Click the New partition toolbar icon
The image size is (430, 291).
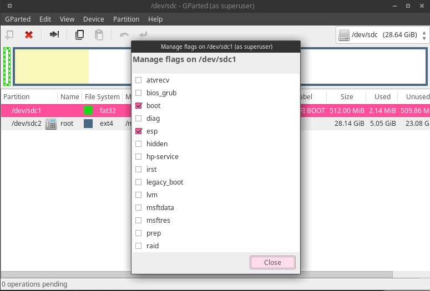(9, 35)
